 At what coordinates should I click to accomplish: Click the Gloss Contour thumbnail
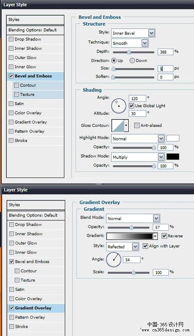coord(118,126)
